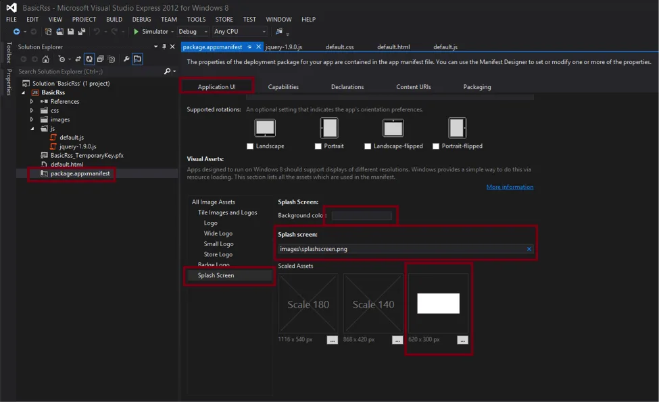
Task: Click Sync with Active Document icon
Action: tap(78, 59)
